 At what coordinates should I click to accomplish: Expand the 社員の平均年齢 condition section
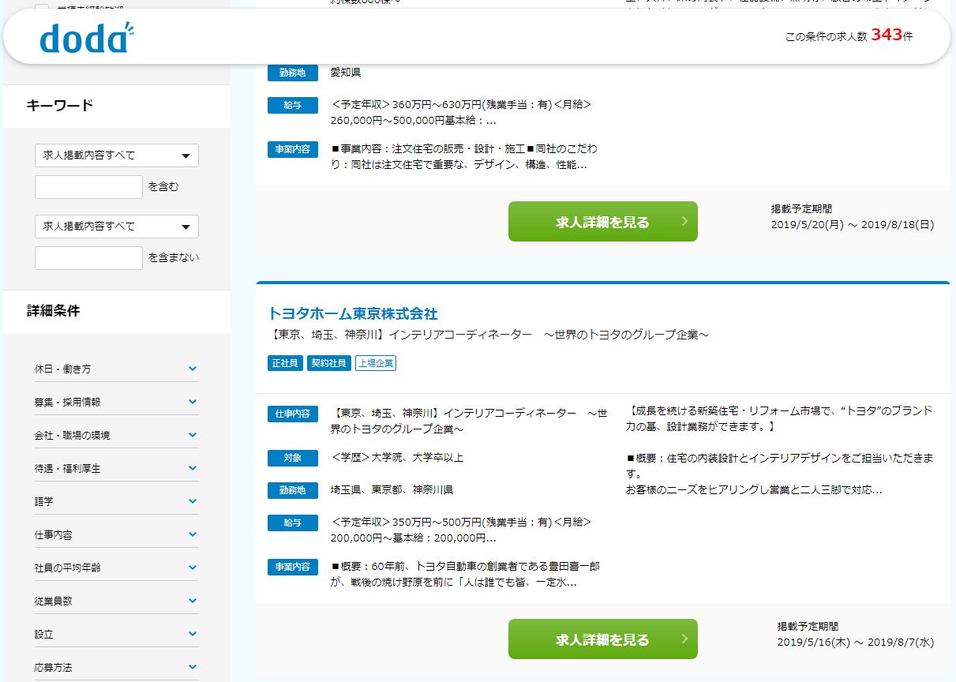pos(116,568)
